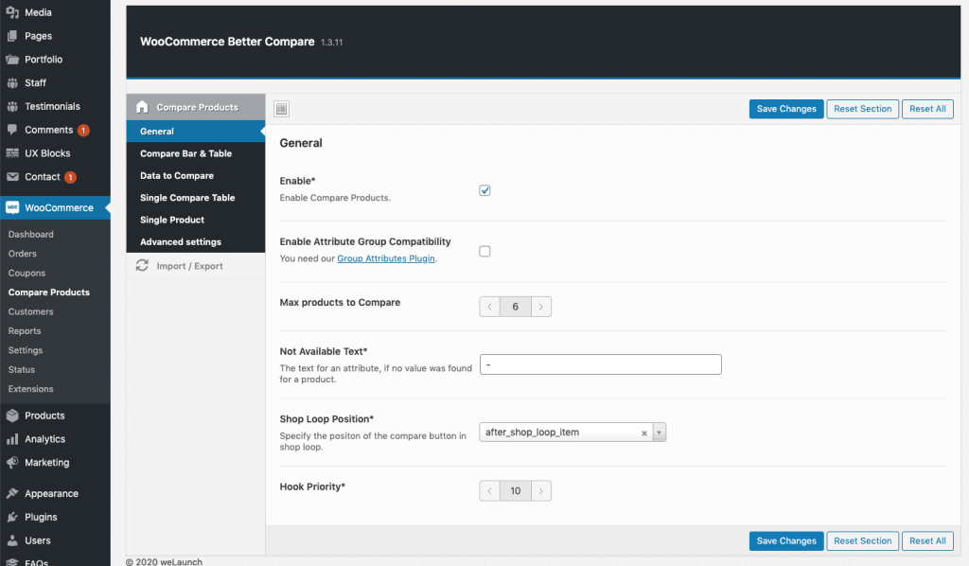
Task: Click the Marketing megaphone icon
Action: point(12,463)
